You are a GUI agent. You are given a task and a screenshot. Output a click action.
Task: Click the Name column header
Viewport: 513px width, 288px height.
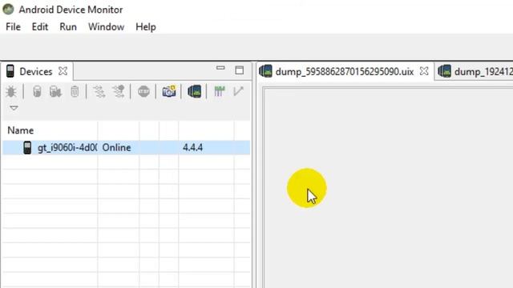pos(21,130)
